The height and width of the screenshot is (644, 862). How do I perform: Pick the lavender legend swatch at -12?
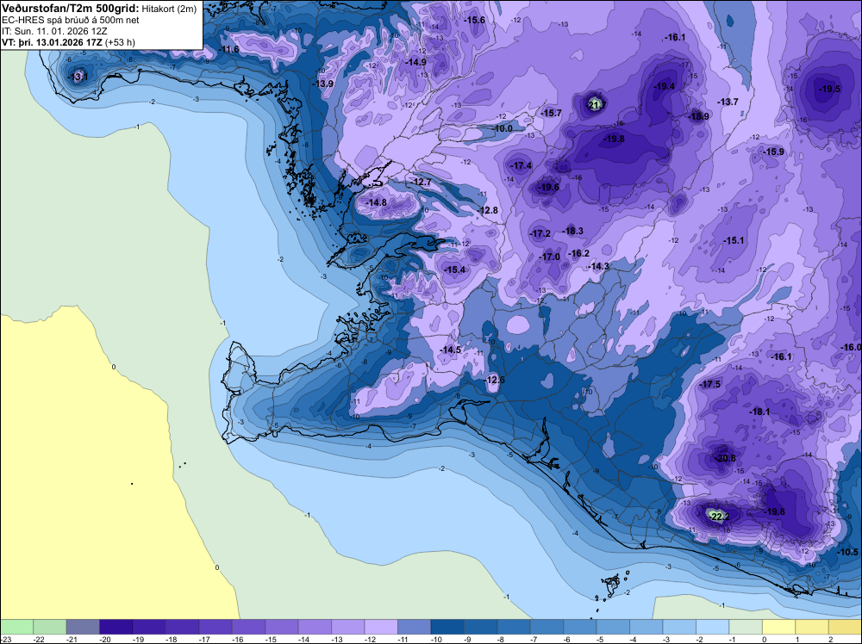tap(381, 627)
